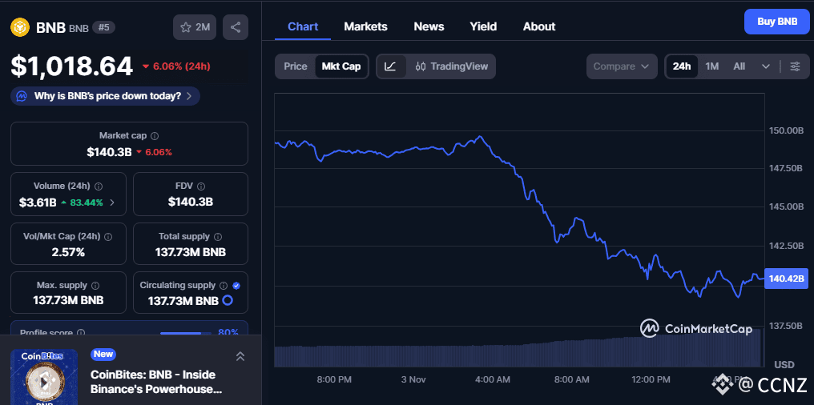
Task: Click the Market cap info icon
Action: coord(155,136)
